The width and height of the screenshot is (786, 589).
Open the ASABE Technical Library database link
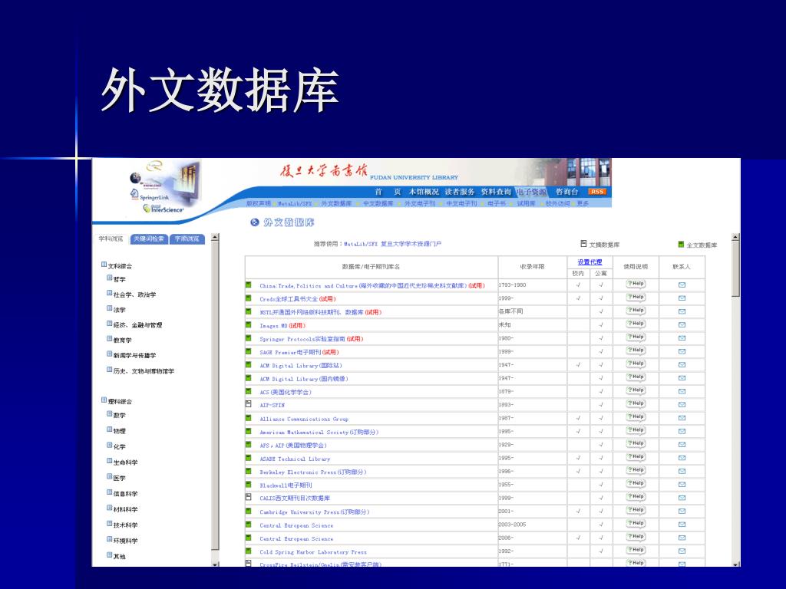click(x=295, y=459)
